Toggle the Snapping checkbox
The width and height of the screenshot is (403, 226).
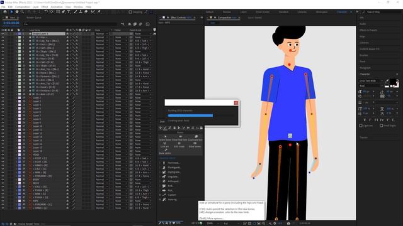coord(130,12)
